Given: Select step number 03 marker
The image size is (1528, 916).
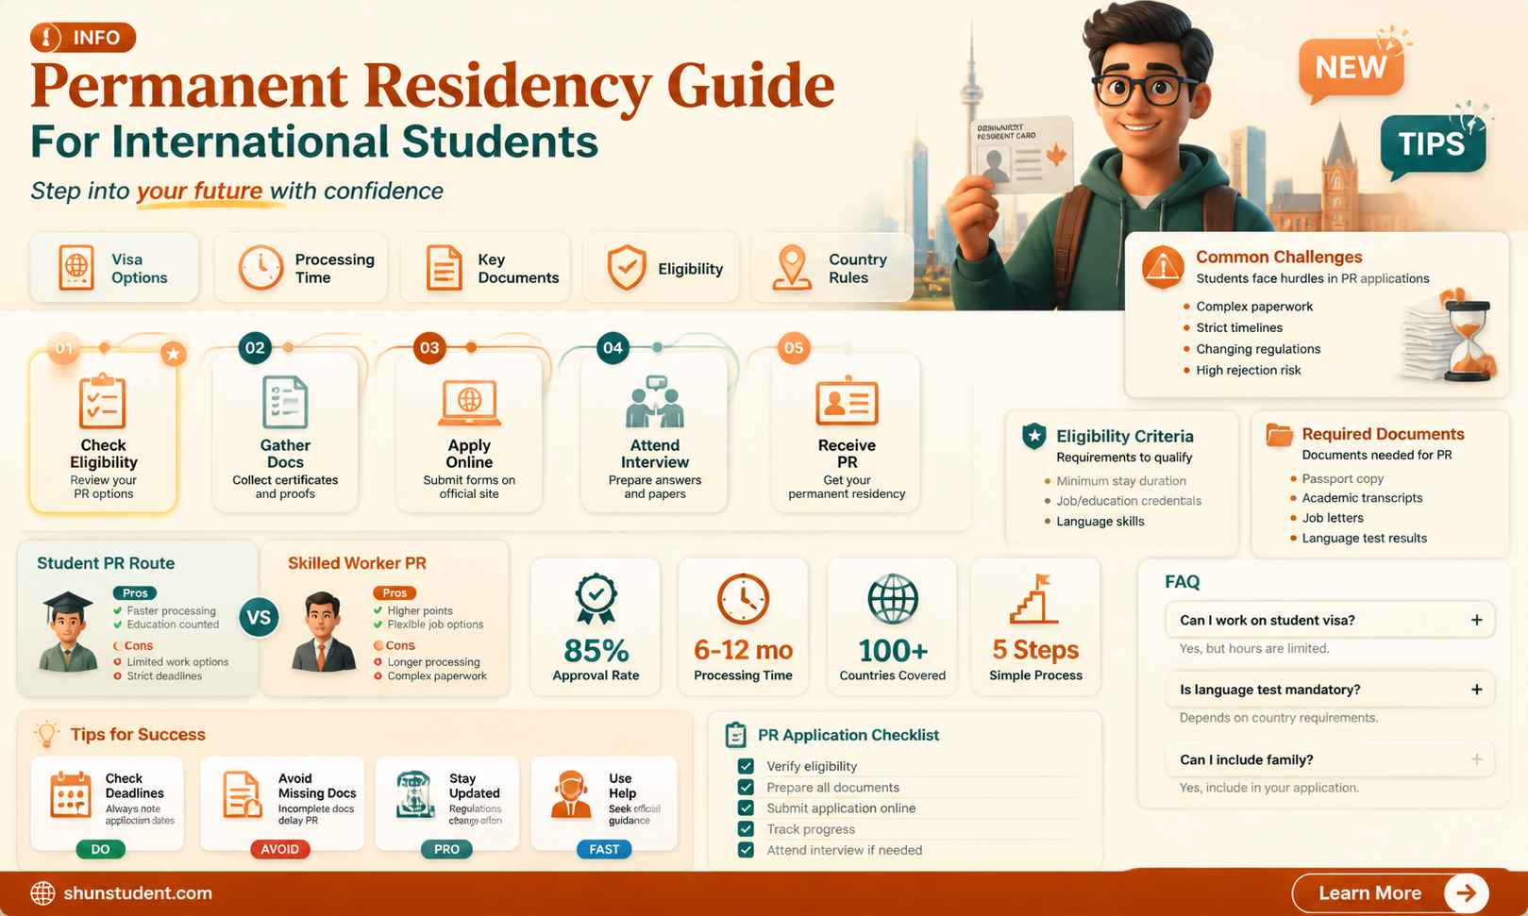Looking at the screenshot, I should click(429, 348).
